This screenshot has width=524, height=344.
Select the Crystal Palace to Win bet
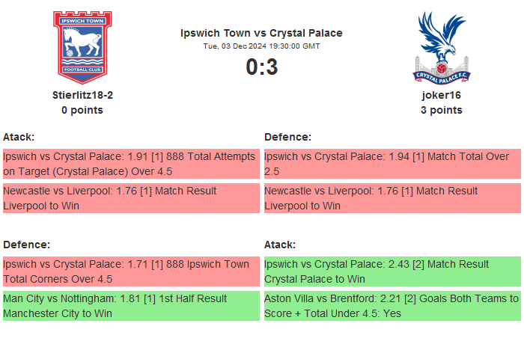tap(392, 271)
